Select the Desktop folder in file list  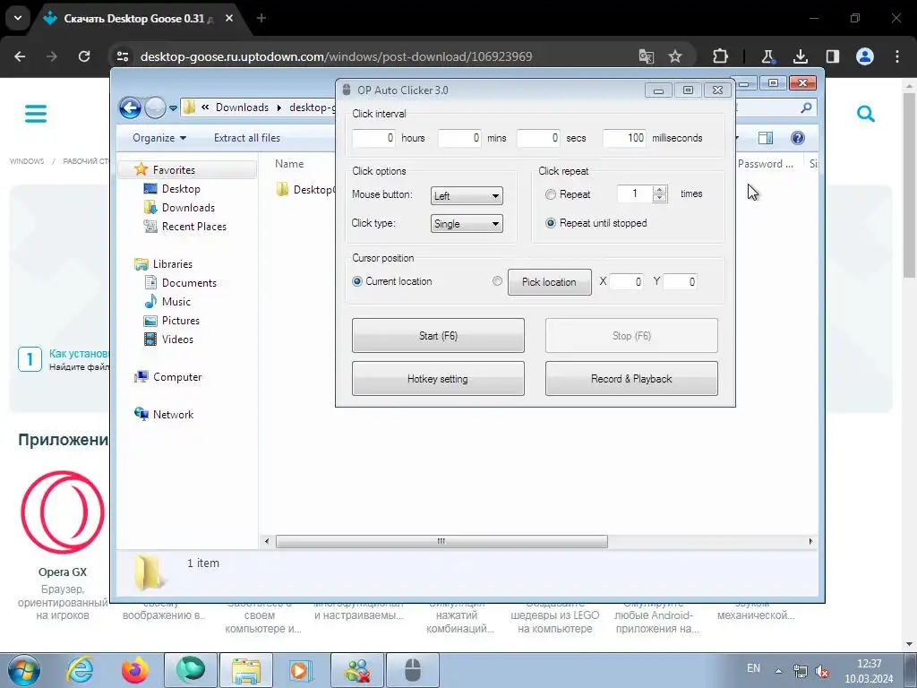pyautogui.click(x=306, y=190)
